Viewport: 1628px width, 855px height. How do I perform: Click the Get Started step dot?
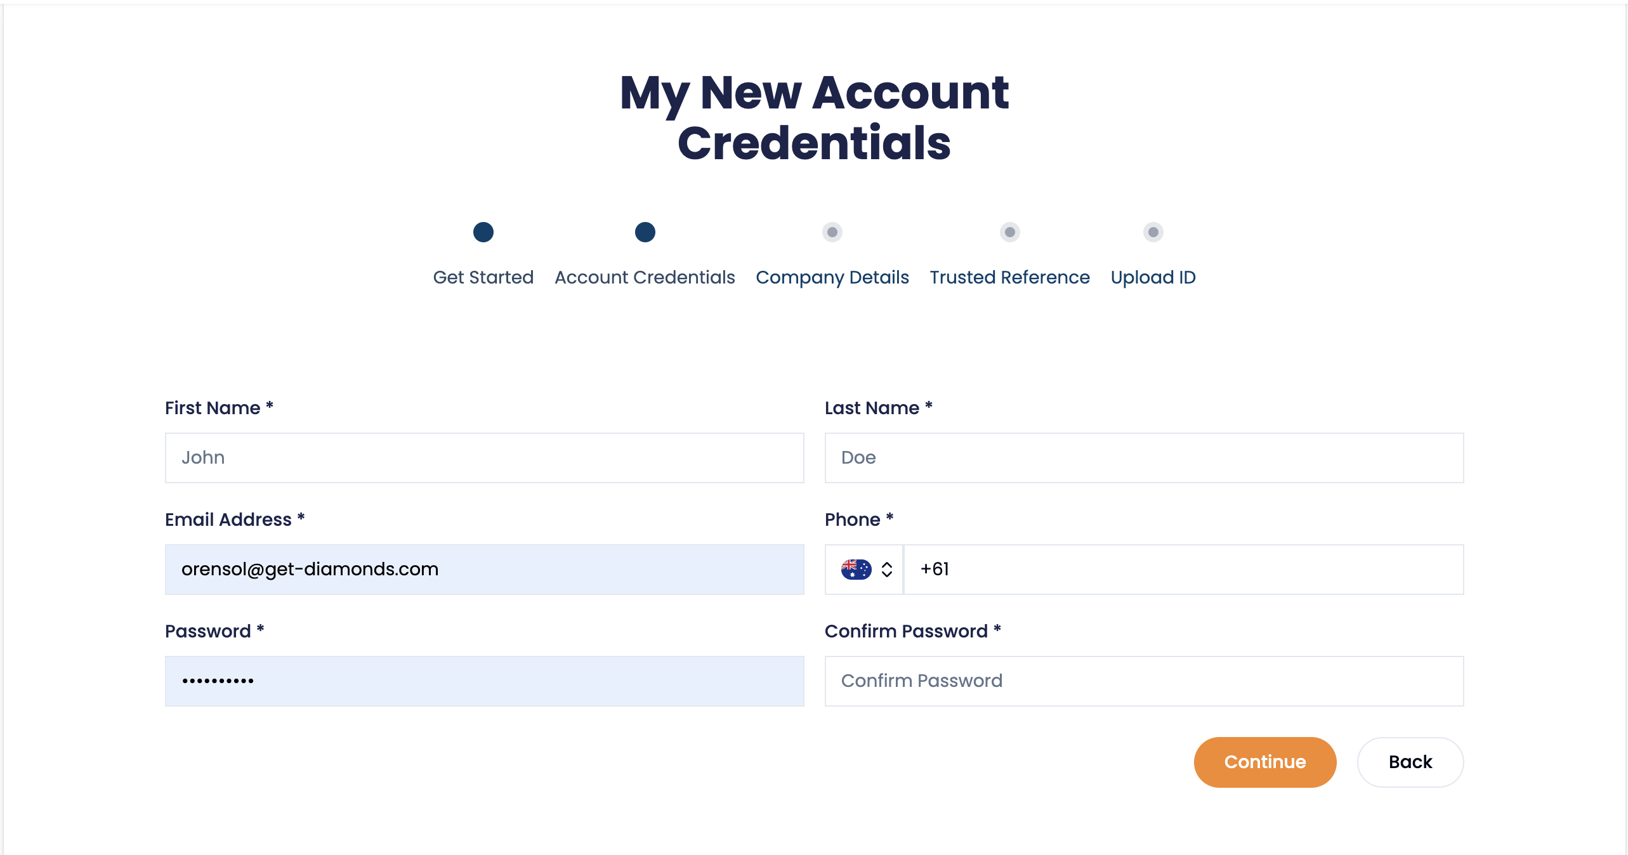click(x=483, y=232)
